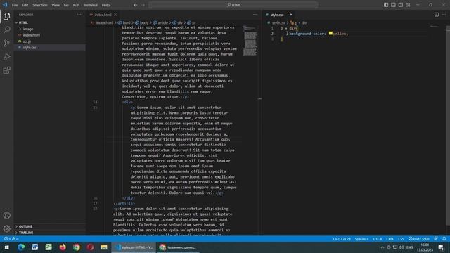Open the Windows Start menu
450x253 pixels.
coord(6,247)
